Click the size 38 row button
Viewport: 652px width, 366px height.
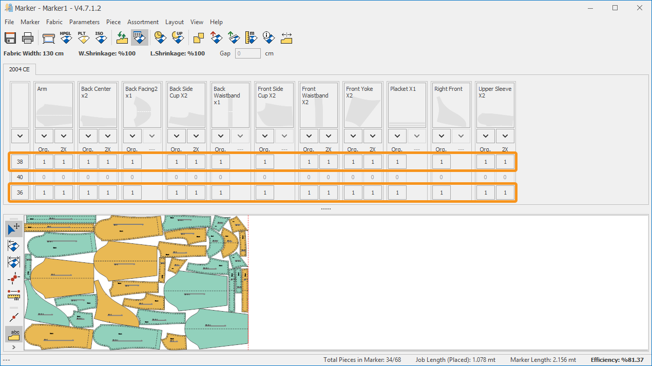(x=20, y=162)
